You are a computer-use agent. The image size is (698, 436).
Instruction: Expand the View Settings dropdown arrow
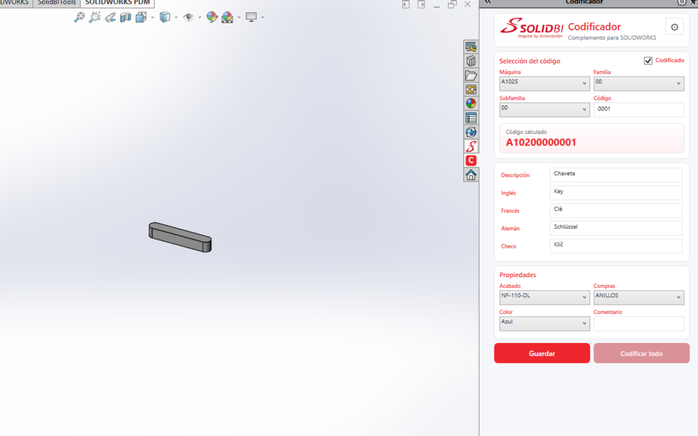pyautogui.click(x=262, y=18)
